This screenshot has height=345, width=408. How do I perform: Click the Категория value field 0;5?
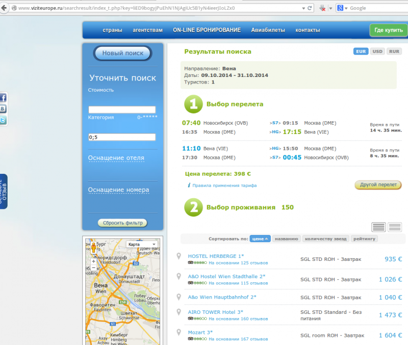coord(122,137)
